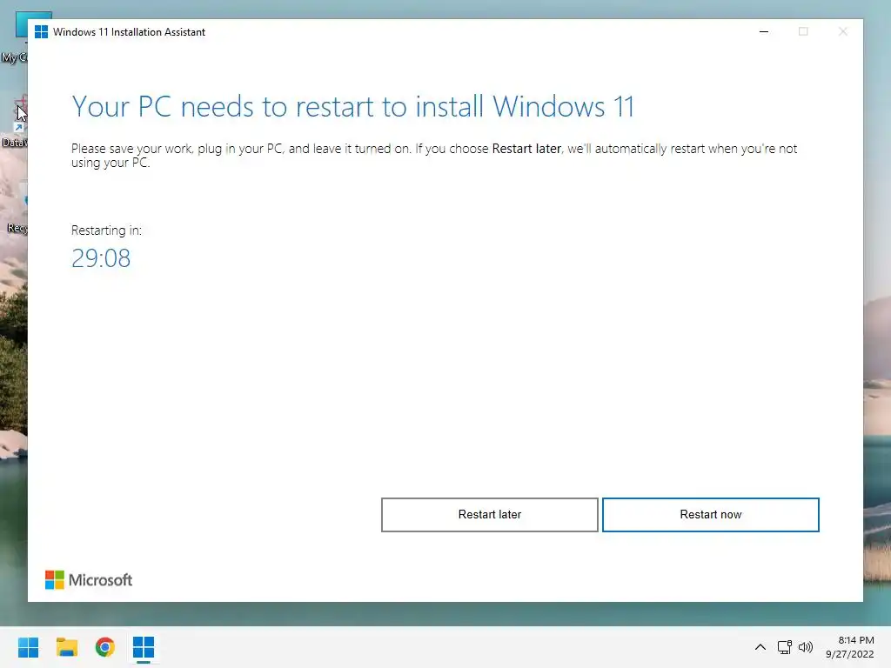The width and height of the screenshot is (891, 668).
Task: Click the Windows logo in title bar
Action: click(41, 32)
